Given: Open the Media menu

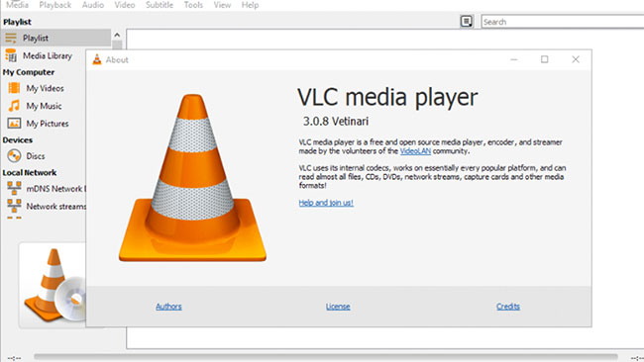Looking at the screenshot, I should pos(17,5).
